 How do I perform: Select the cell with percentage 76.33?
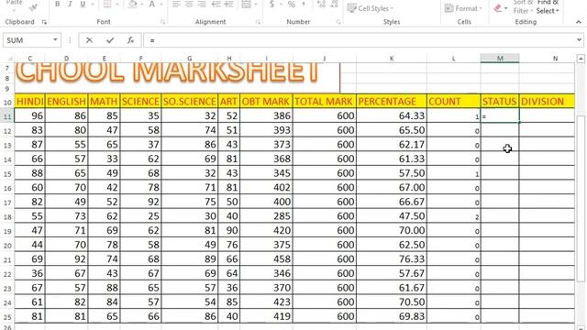click(392, 258)
